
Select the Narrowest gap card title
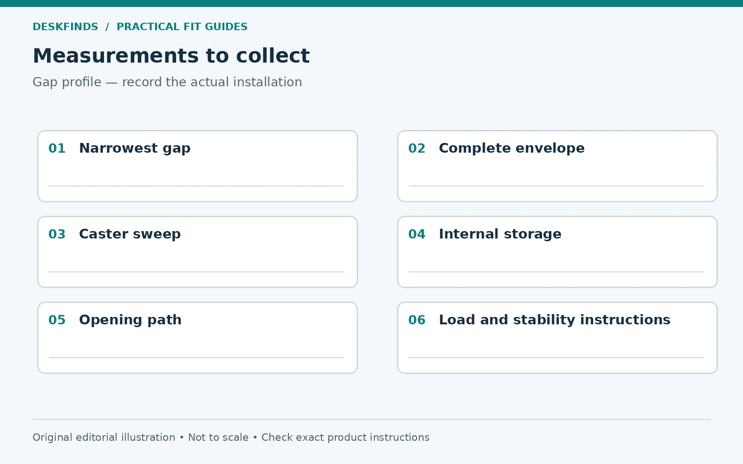135,148
